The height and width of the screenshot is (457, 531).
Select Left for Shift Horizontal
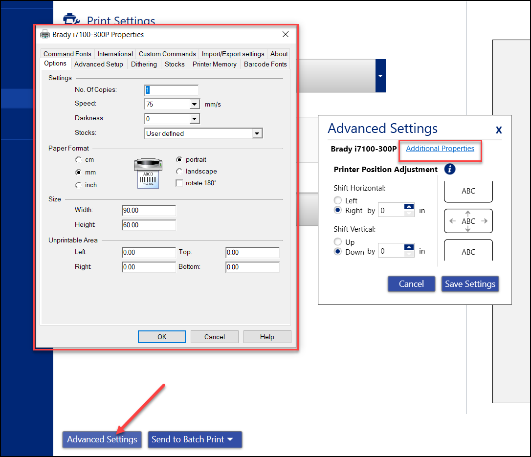coord(338,200)
